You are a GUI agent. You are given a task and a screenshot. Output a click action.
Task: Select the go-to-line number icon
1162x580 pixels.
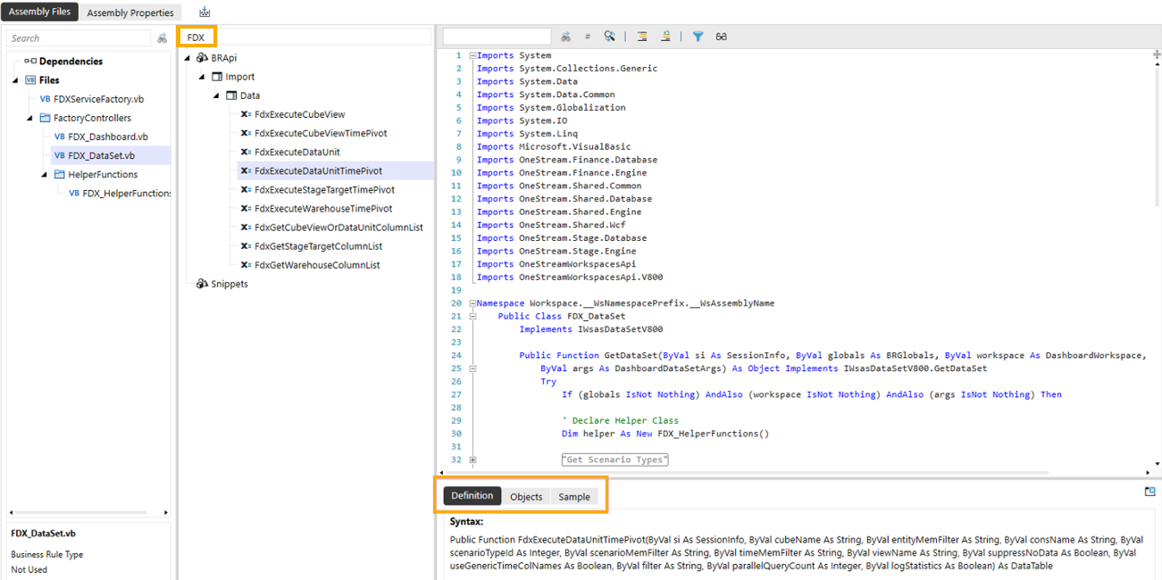588,36
